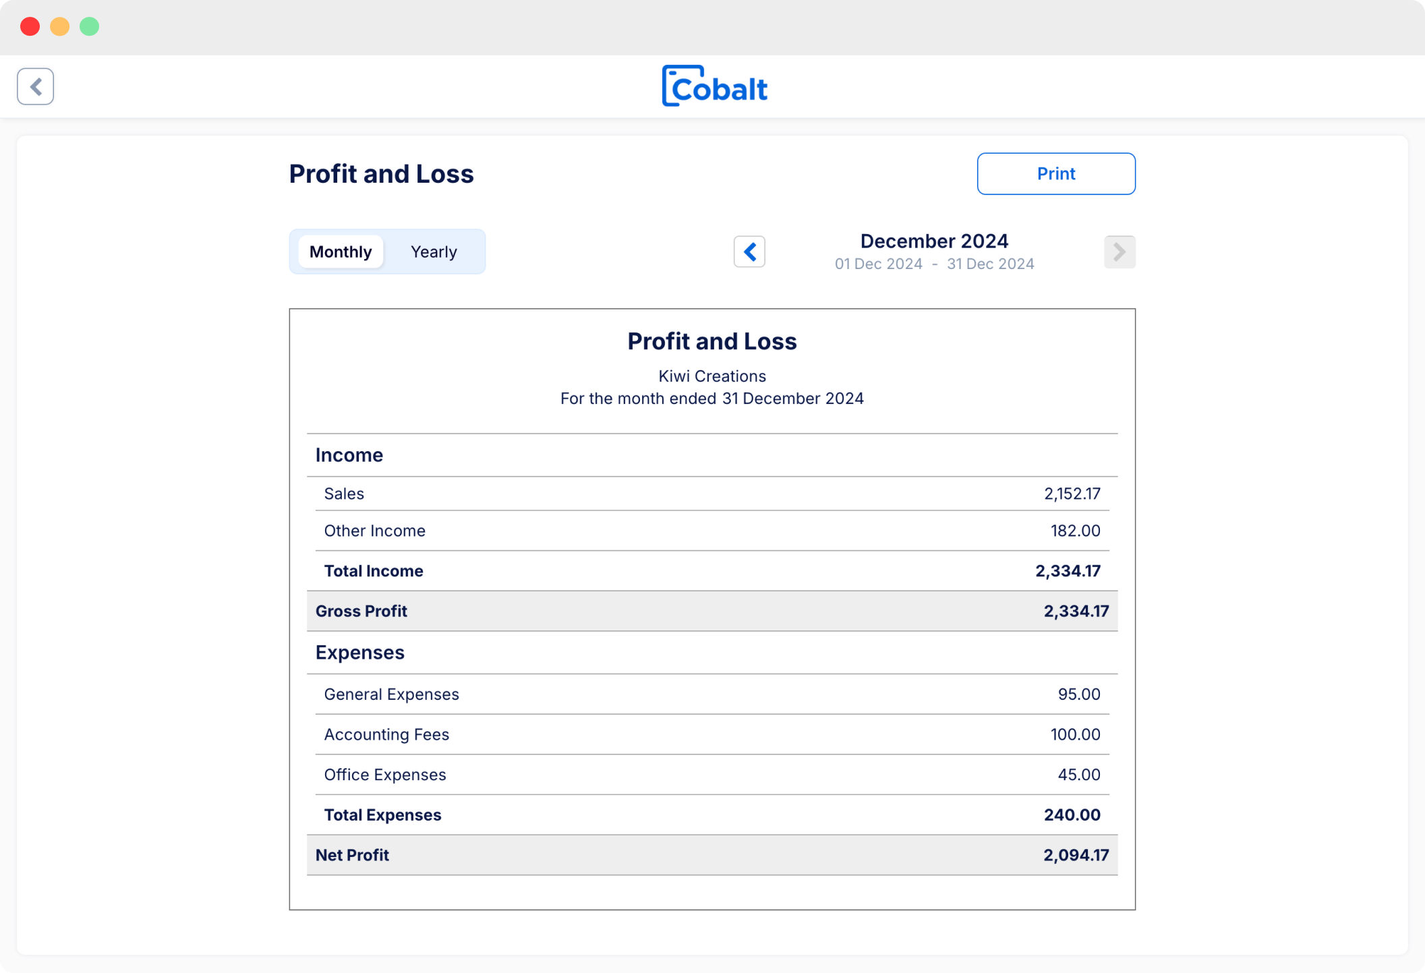Viewport: 1425px width, 973px height.
Task: Click the back arrow icon at top left
Action: click(x=35, y=86)
